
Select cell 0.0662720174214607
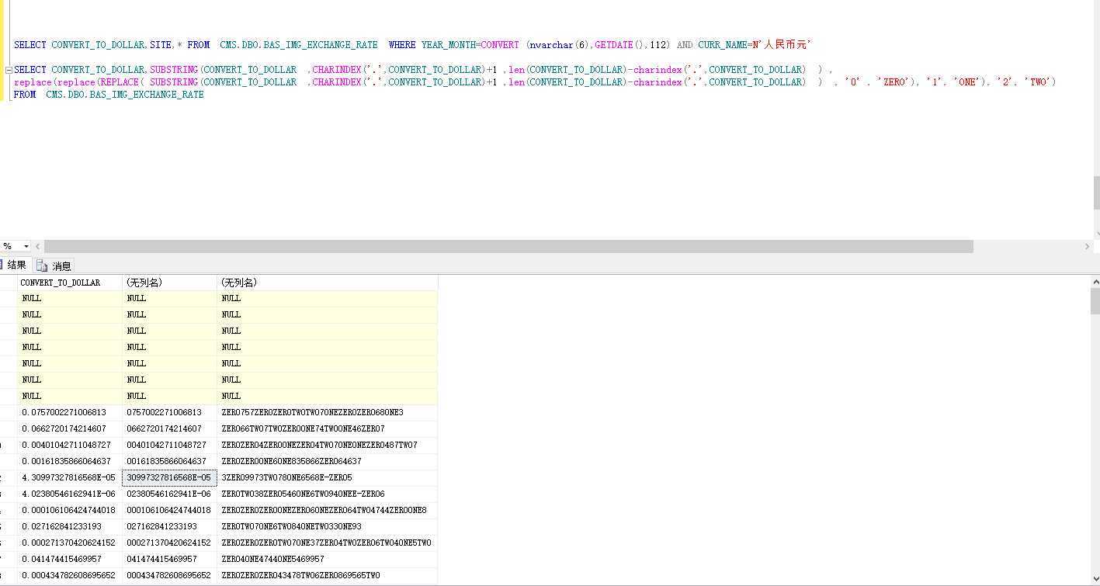click(70, 428)
